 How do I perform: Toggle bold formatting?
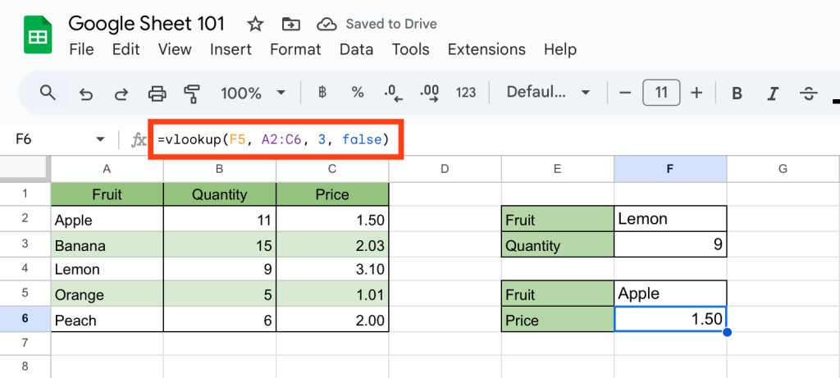coord(737,93)
